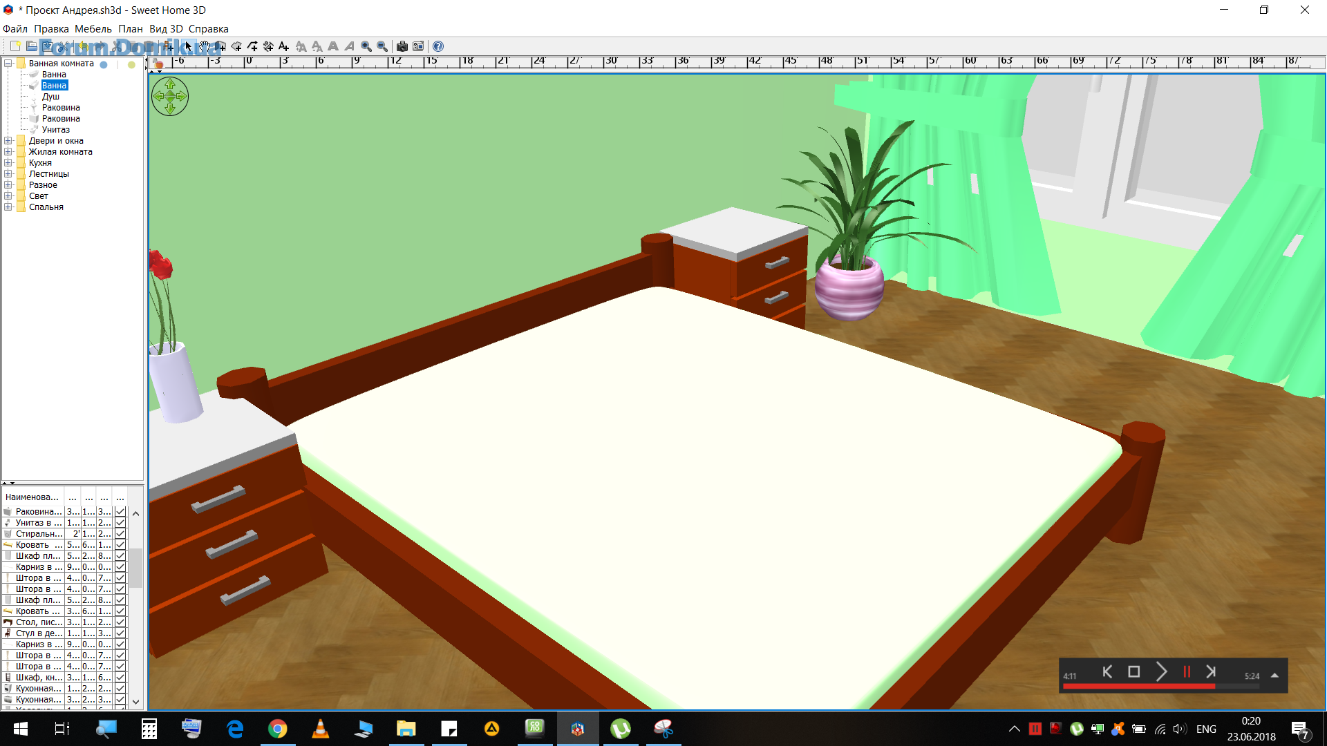Click the zoom out magnifier icon
Image resolution: width=1327 pixels, height=746 pixels.
pyautogui.click(x=382, y=46)
